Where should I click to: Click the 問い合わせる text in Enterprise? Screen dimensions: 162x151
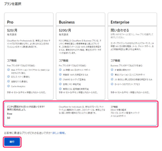pyautogui.click(x=120, y=30)
